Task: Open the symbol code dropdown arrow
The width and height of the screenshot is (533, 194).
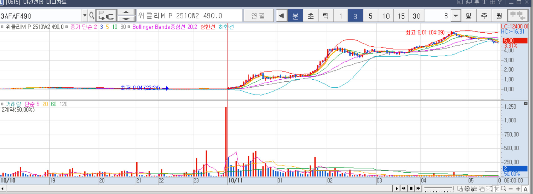Action: point(85,16)
